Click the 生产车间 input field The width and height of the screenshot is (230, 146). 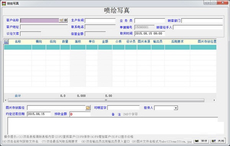click(x=100, y=20)
